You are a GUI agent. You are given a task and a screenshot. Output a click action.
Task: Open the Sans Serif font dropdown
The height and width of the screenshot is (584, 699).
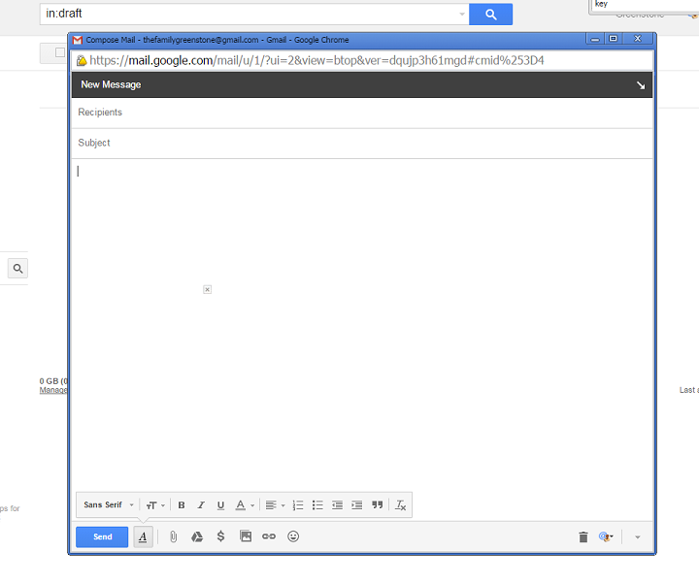coord(109,504)
